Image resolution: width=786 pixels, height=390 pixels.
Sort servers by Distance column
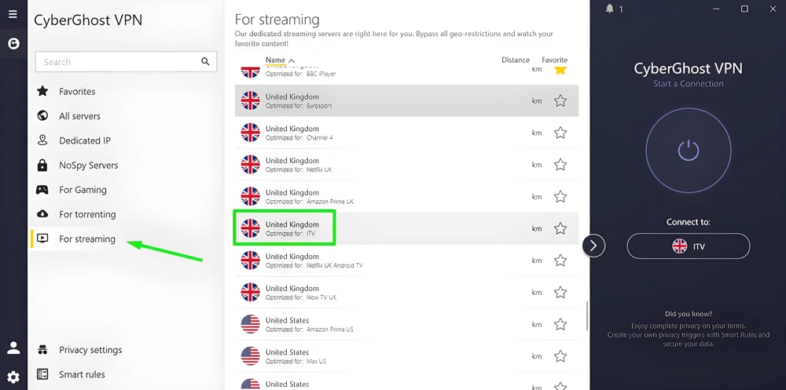(516, 60)
